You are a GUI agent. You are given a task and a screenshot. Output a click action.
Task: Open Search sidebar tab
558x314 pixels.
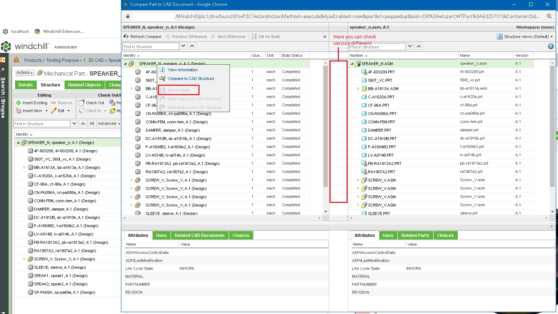(3, 86)
